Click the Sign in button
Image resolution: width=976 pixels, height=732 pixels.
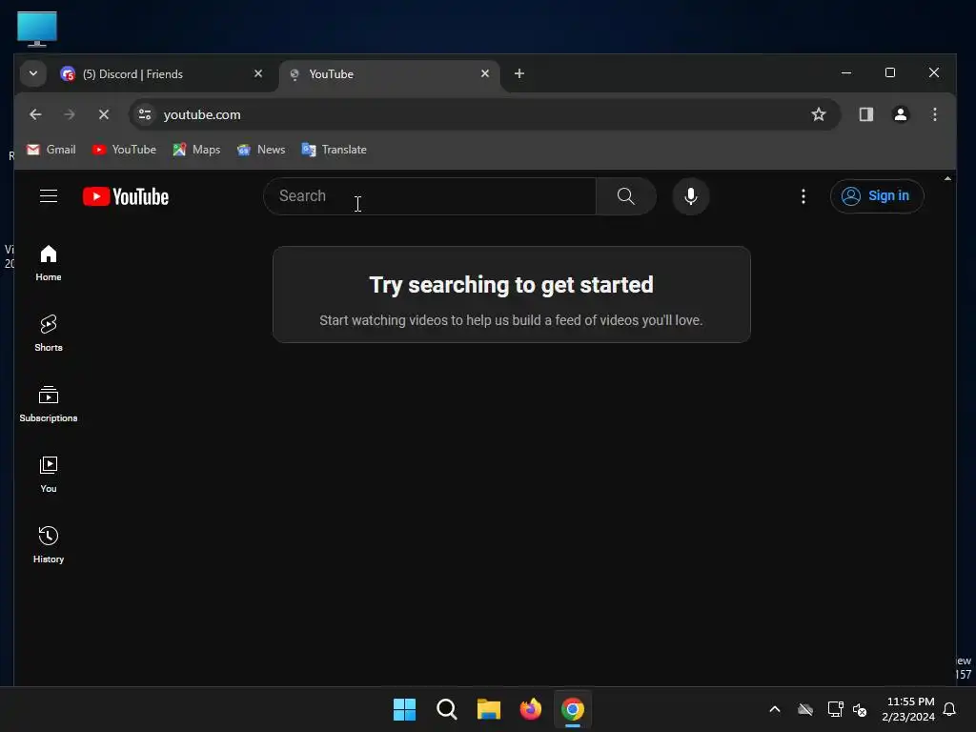(877, 196)
